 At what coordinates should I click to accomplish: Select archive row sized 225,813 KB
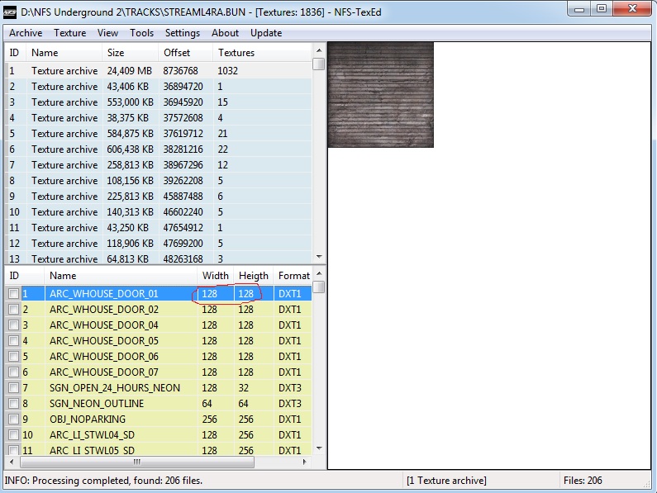click(159, 197)
